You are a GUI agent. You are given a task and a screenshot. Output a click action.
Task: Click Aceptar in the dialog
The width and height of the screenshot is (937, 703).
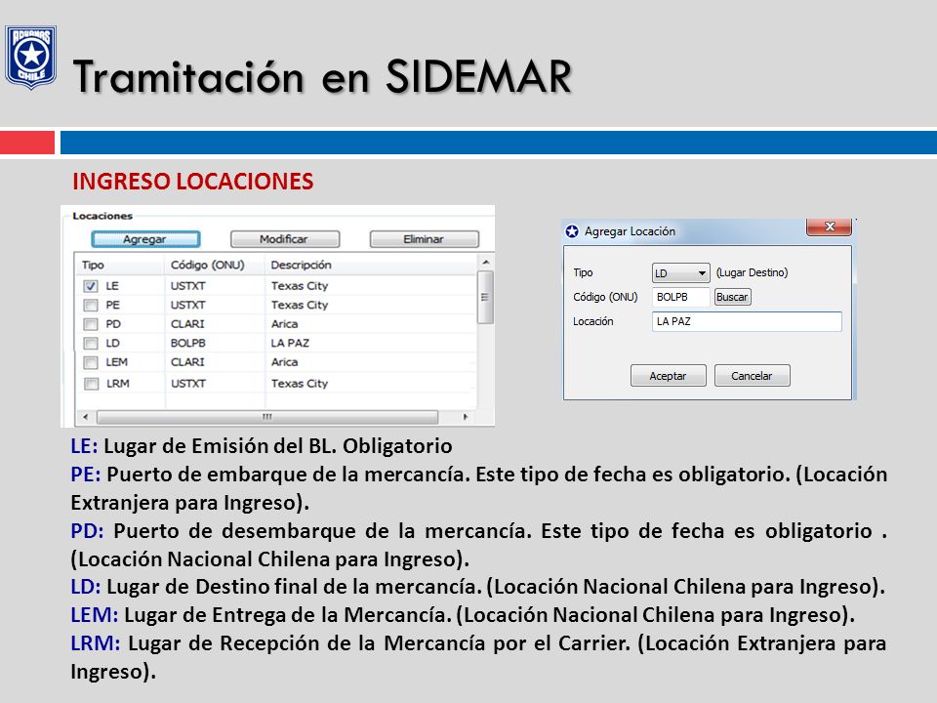[x=668, y=376]
